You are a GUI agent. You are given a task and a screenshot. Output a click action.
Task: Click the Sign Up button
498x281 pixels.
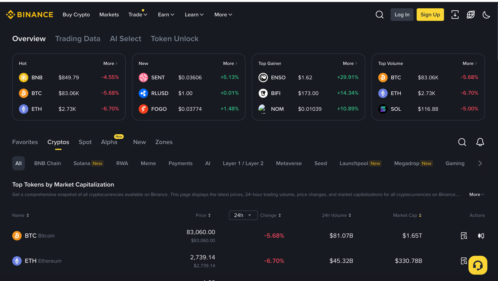click(430, 14)
